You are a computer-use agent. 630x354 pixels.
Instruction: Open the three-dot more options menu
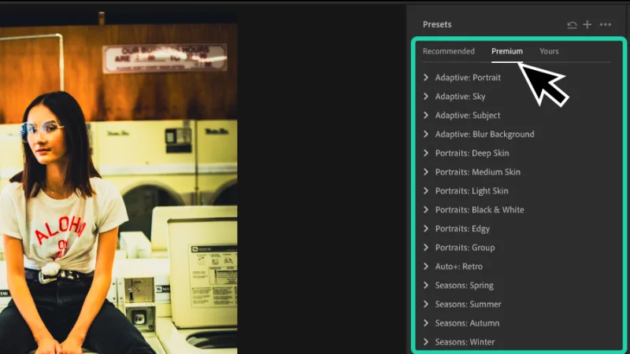[605, 25]
